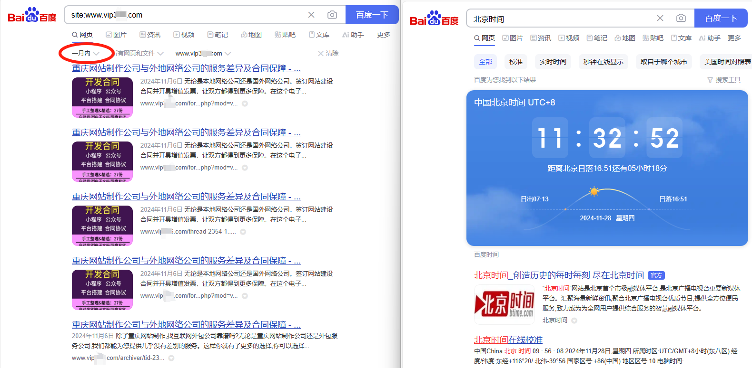The image size is (752, 368).
Task: Switch to 文库 tab in the left window
Action: point(319,35)
